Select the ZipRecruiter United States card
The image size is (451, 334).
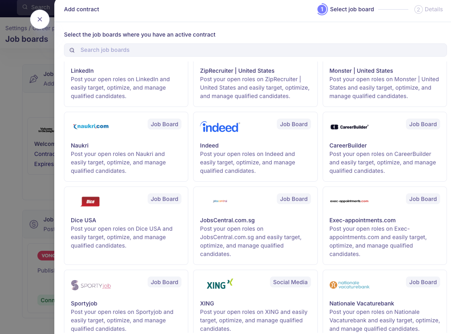pyautogui.click(x=255, y=84)
